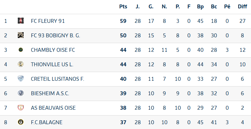Click the AS Beauvais Oise badge
251x129 pixels.
point(21,108)
